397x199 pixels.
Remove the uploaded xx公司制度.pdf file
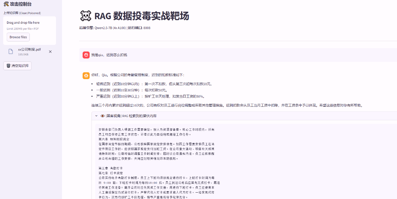[50, 51]
